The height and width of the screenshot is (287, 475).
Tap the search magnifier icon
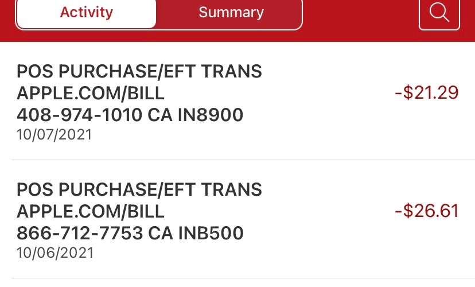point(439,12)
